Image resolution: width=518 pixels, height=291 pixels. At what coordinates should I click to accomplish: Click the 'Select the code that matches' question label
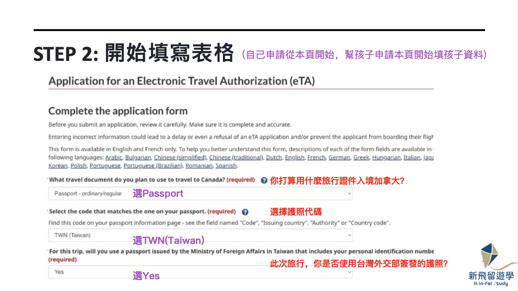pyautogui.click(x=127, y=211)
